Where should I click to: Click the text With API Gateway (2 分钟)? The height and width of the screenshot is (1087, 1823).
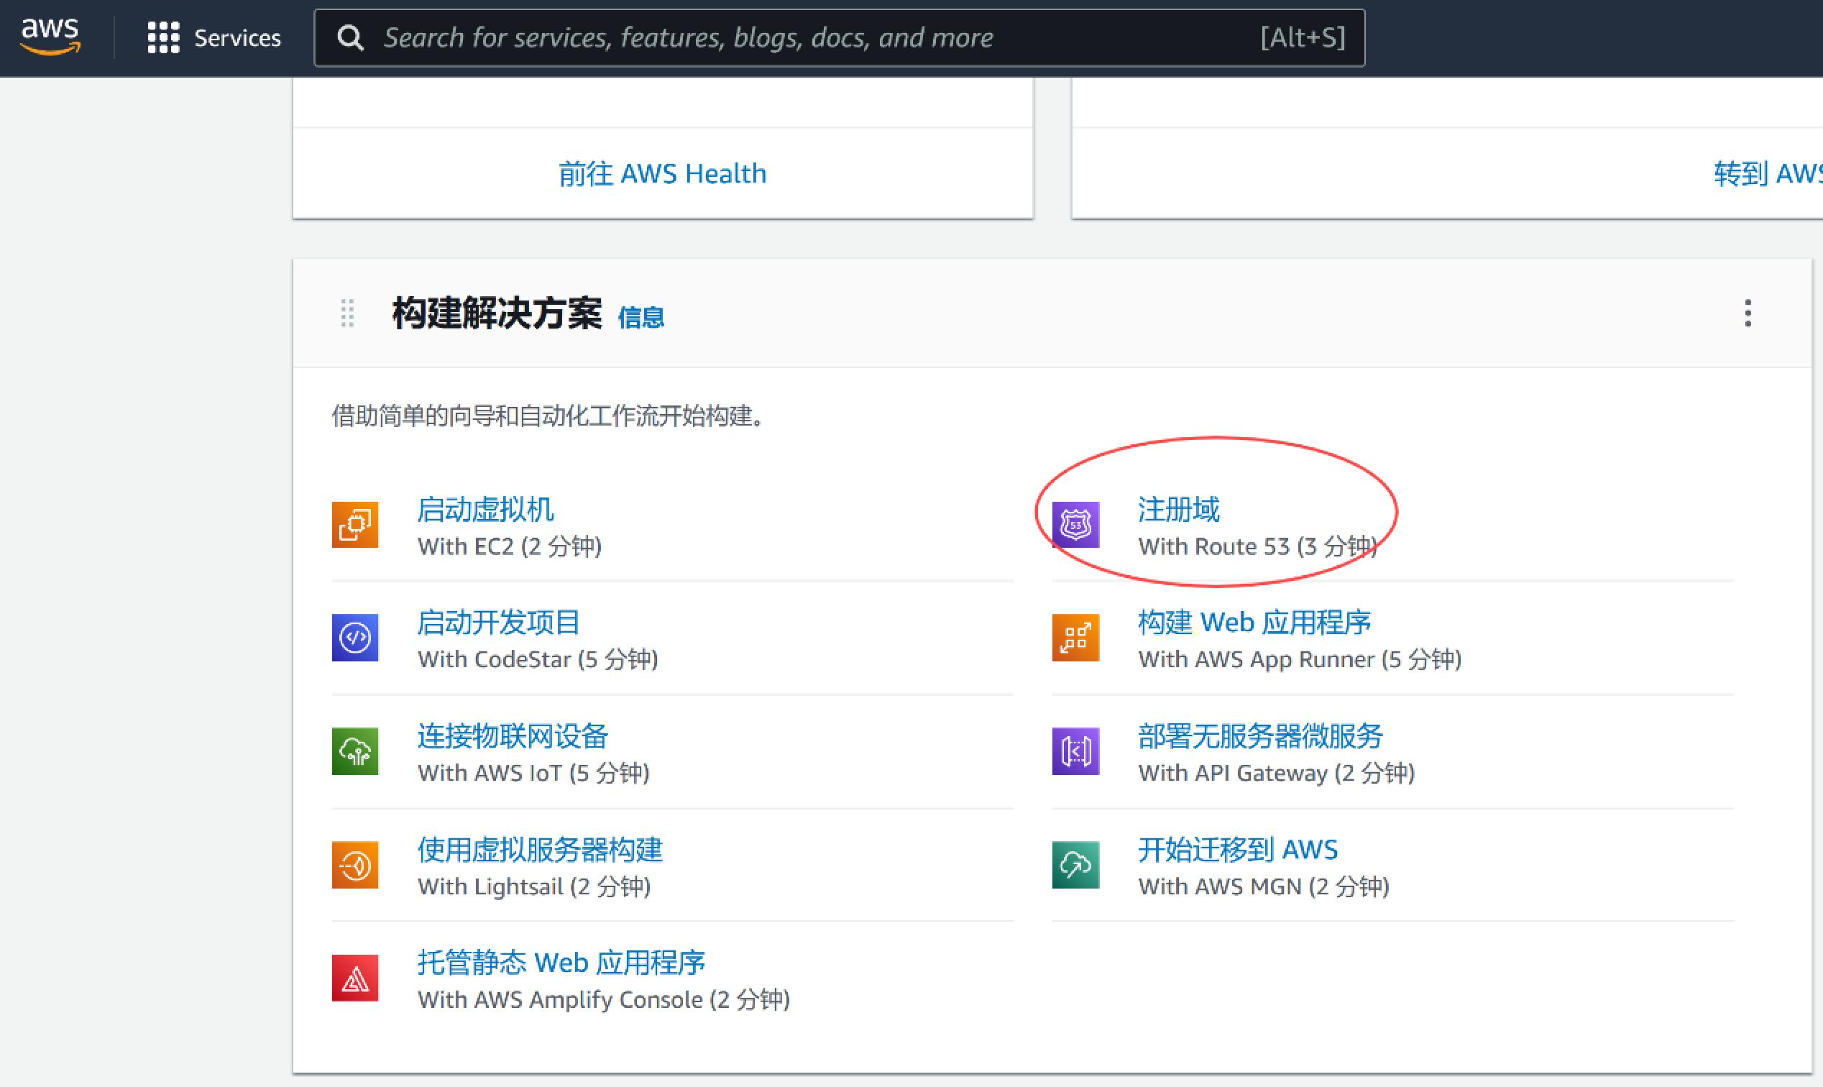pos(1277,773)
